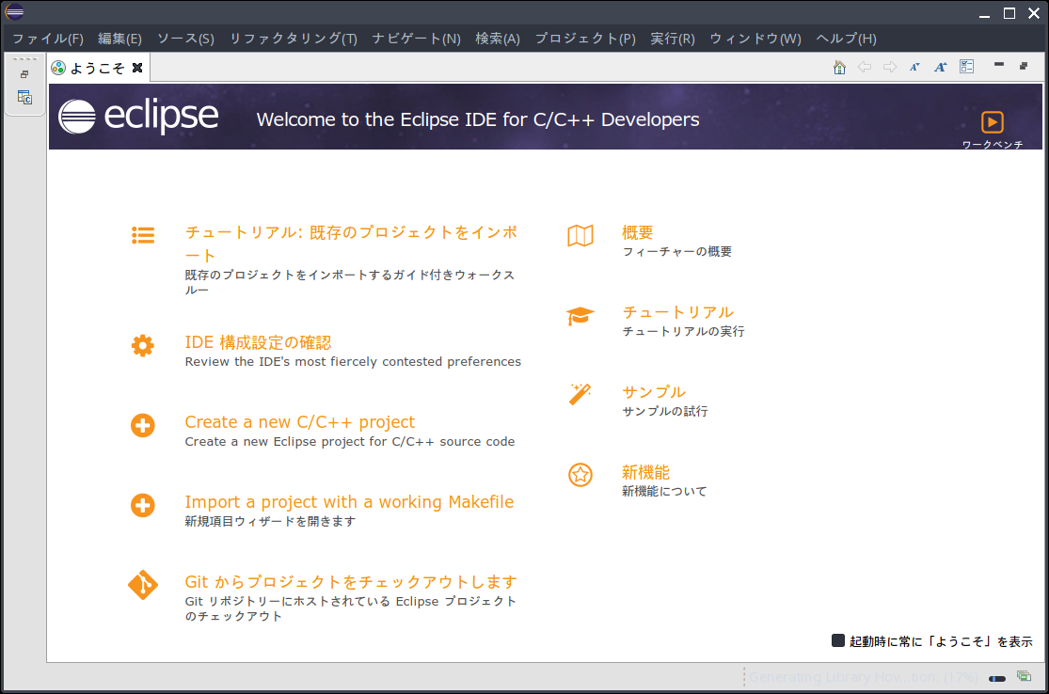This screenshot has width=1049, height=694.
Task: Open the ヘルプ(H) menu
Action: [846, 39]
